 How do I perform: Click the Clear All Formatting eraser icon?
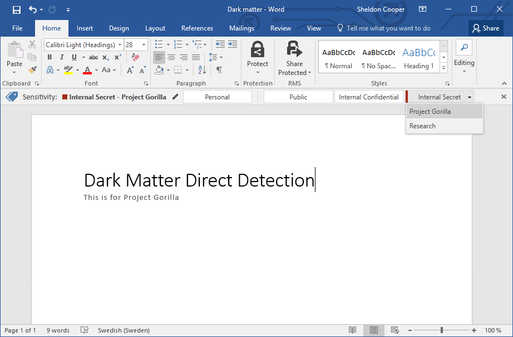135,57
